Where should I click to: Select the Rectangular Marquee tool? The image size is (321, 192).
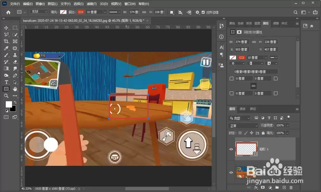15,28
